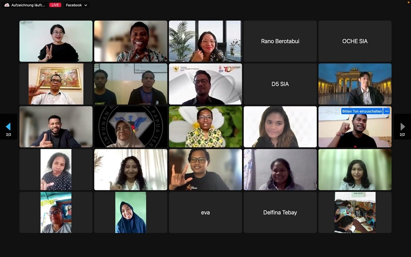Image resolution: width=411 pixels, height=257 pixels.
Task: Click the 2/2 page indicator on the right
Action: (402, 135)
